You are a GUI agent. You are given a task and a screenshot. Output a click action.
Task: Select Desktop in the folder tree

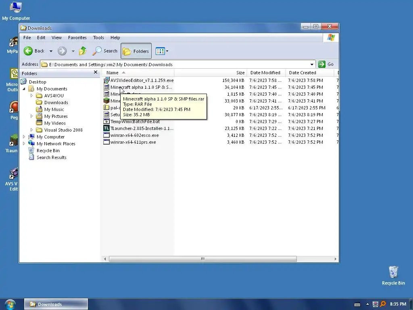(38, 82)
